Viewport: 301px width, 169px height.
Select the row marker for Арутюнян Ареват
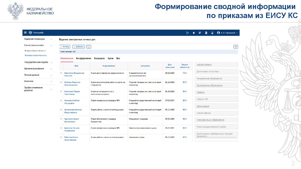pyautogui.click(x=61, y=119)
